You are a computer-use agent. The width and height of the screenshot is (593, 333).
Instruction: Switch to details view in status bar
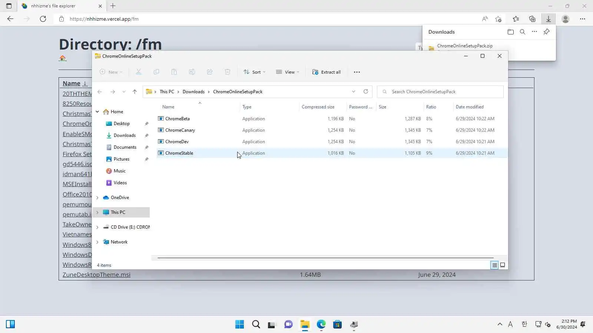coord(494,265)
